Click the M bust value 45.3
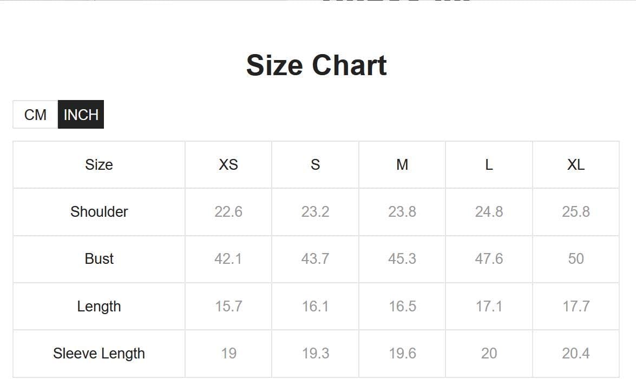636x379 pixels. 402,258
